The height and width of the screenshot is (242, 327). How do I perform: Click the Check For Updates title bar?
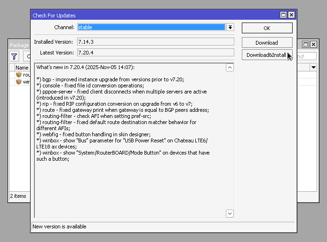click(x=141, y=16)
